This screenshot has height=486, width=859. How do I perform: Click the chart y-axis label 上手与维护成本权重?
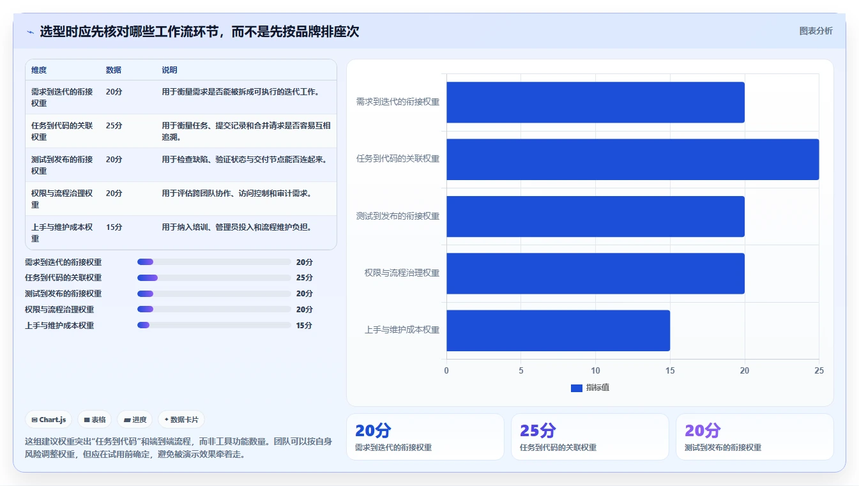pos(402,330)
